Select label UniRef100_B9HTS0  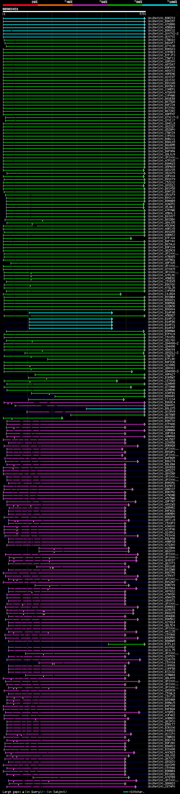click(x=161, y=421)
